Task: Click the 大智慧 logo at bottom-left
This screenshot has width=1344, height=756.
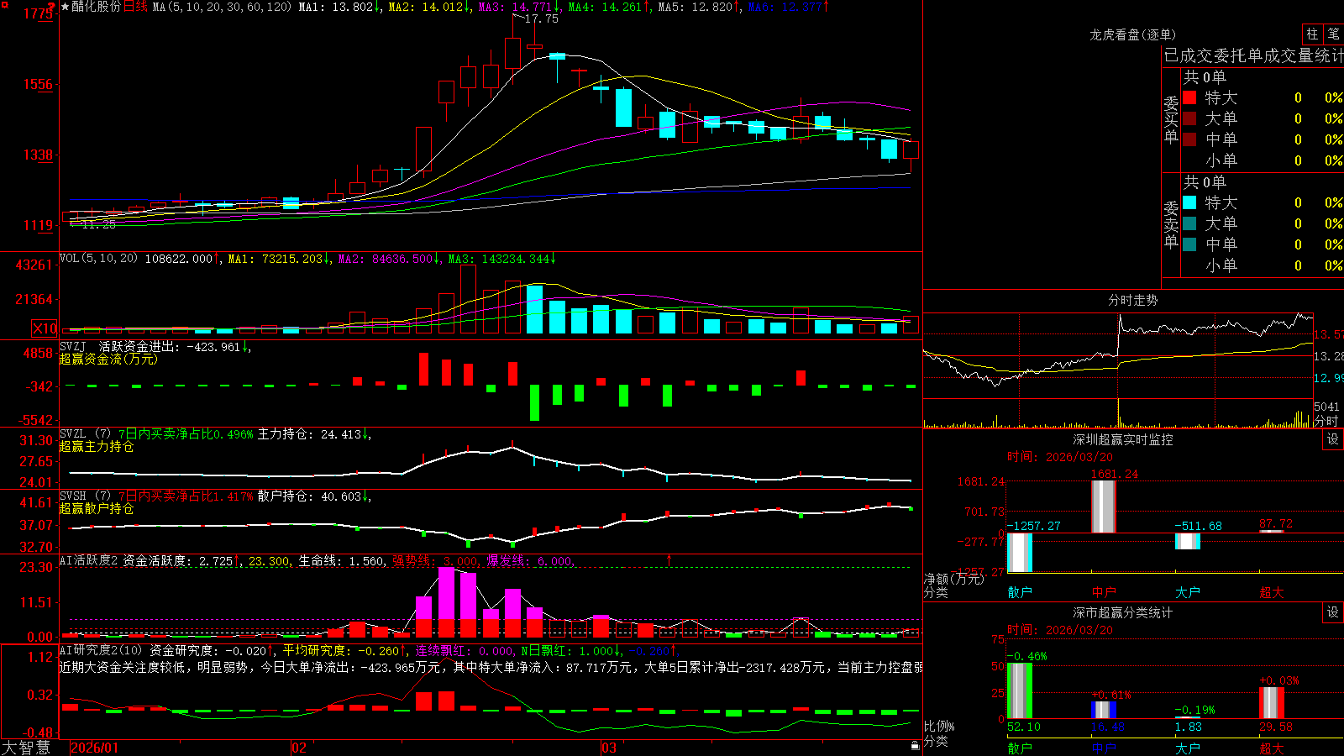Action: (x=26, y=748)
